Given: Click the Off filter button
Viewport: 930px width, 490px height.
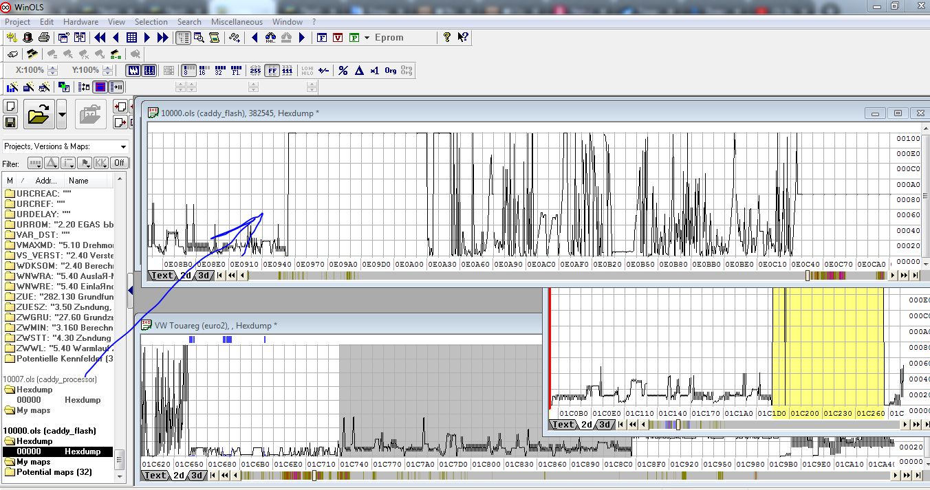Looking at the screenshot, I should click(x=120, y=163).
